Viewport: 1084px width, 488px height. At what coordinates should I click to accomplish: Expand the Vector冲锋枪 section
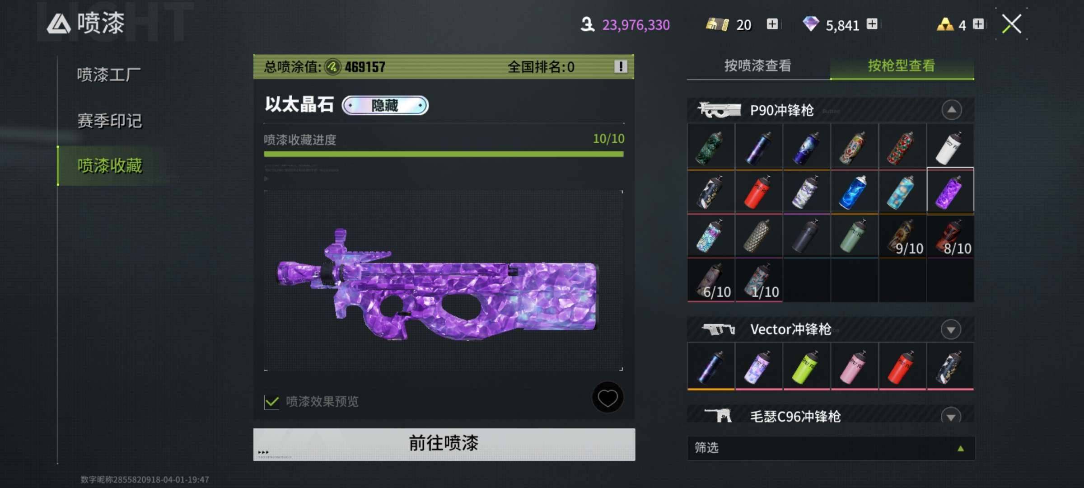pyautogui.click(x=951, y=329)
